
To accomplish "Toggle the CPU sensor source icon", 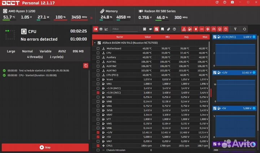I will [x=144, y=29].
